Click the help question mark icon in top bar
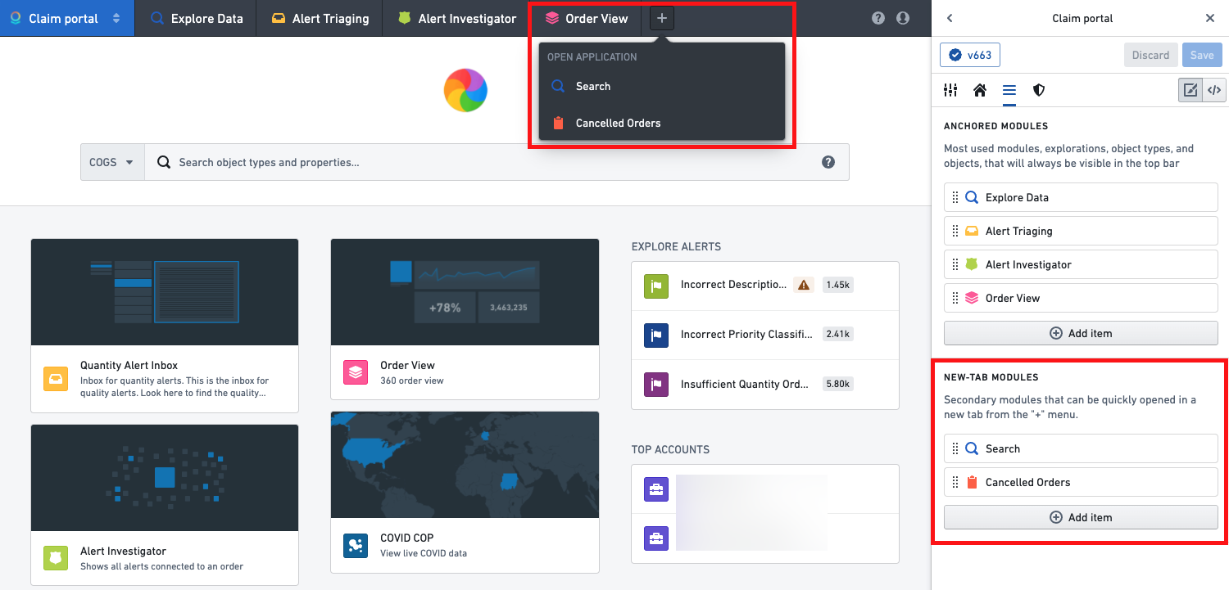The image size is (1229, 590). (878, 18)
